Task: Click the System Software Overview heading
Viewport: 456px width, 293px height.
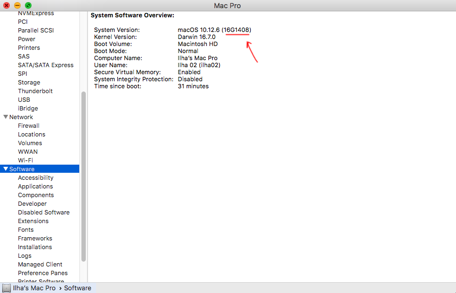Action: pos(132,15)
